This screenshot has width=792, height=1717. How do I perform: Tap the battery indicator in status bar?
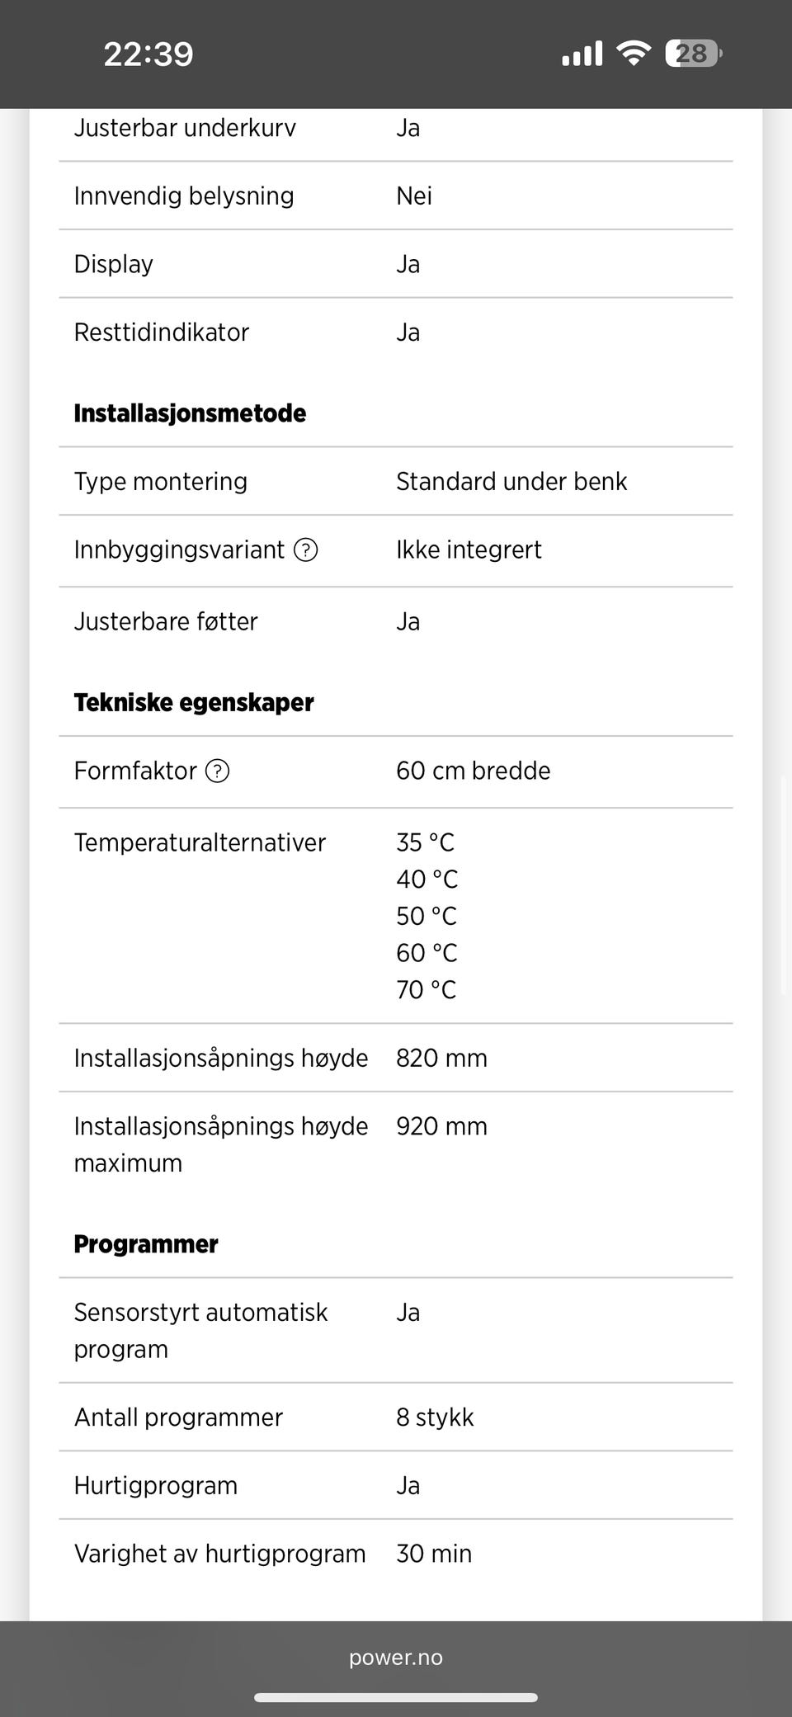(x=693, y=54)
